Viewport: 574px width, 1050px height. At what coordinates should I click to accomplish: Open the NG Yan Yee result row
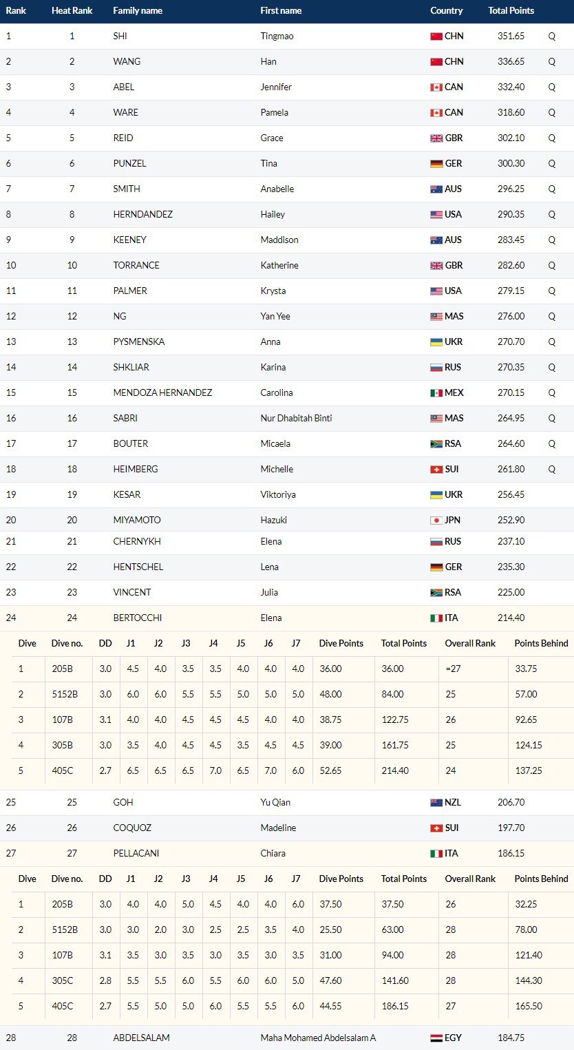click(287, 316)
